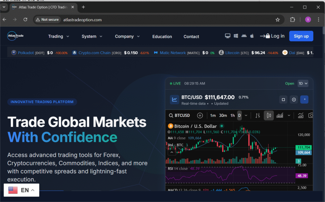Select the candlestick chart style

(269, 116)
